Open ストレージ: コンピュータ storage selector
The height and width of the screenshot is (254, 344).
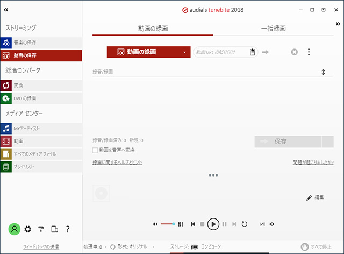[196, 247]
